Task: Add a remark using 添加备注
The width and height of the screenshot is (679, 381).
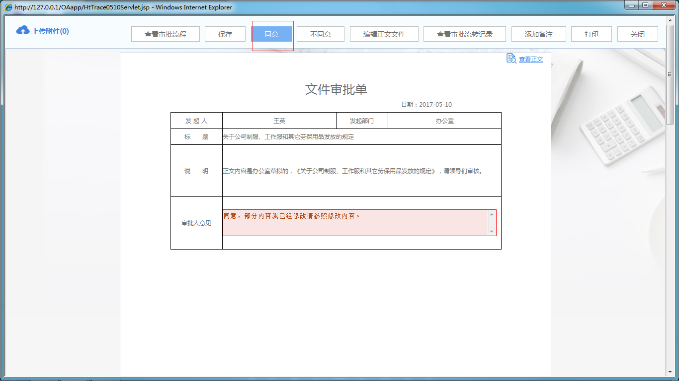Action: (538, 34)
